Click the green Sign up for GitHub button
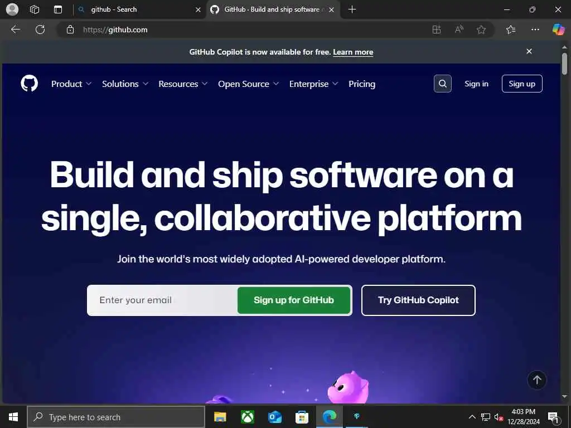 tap(293, 300)
